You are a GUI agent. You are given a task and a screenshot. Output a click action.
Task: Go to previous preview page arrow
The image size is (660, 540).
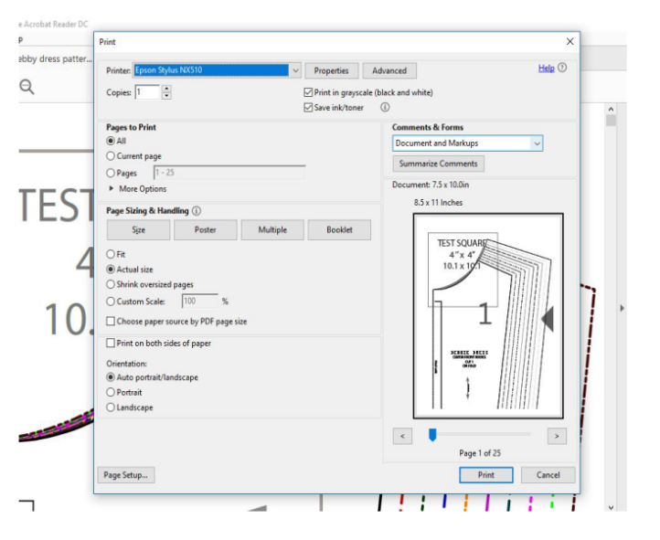pyautogui.click(x=402, y=437)
